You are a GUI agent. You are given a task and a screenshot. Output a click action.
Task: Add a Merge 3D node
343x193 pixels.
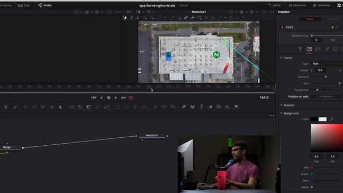point(210,107)
